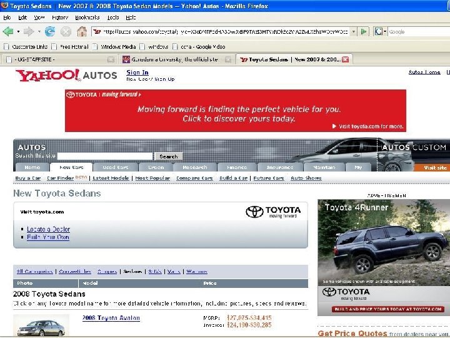The image size is (450, 338).
Task: Open the Bookmarks menu
Action: [x=87, y=18]
